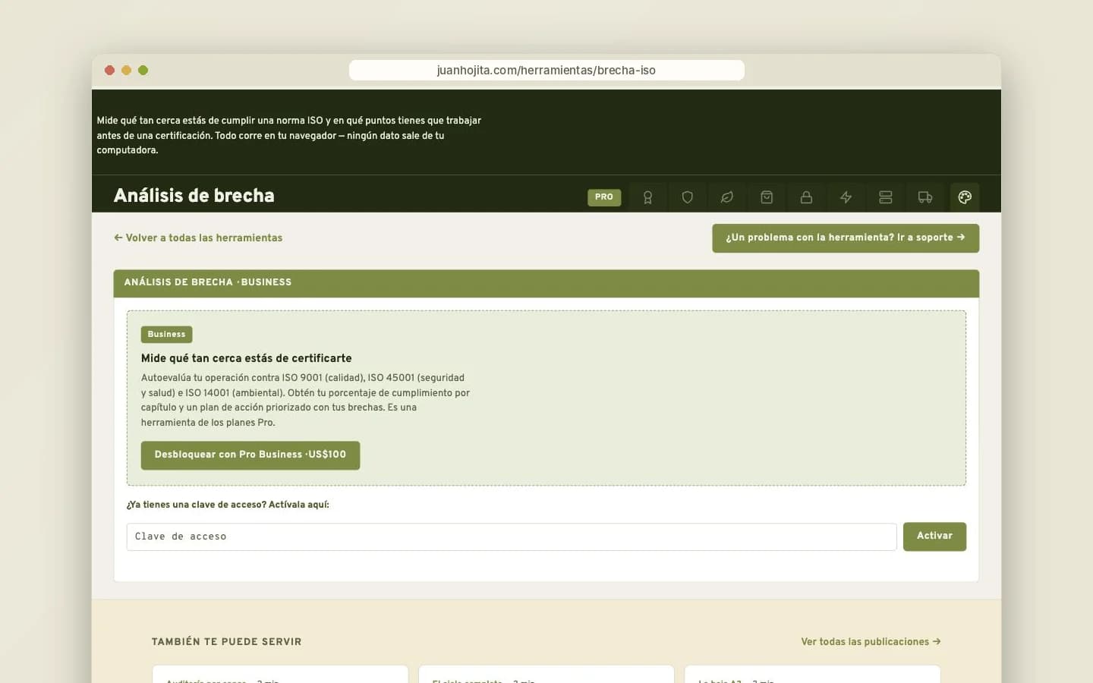Click the shield icon in header

[x=687, y=197]
